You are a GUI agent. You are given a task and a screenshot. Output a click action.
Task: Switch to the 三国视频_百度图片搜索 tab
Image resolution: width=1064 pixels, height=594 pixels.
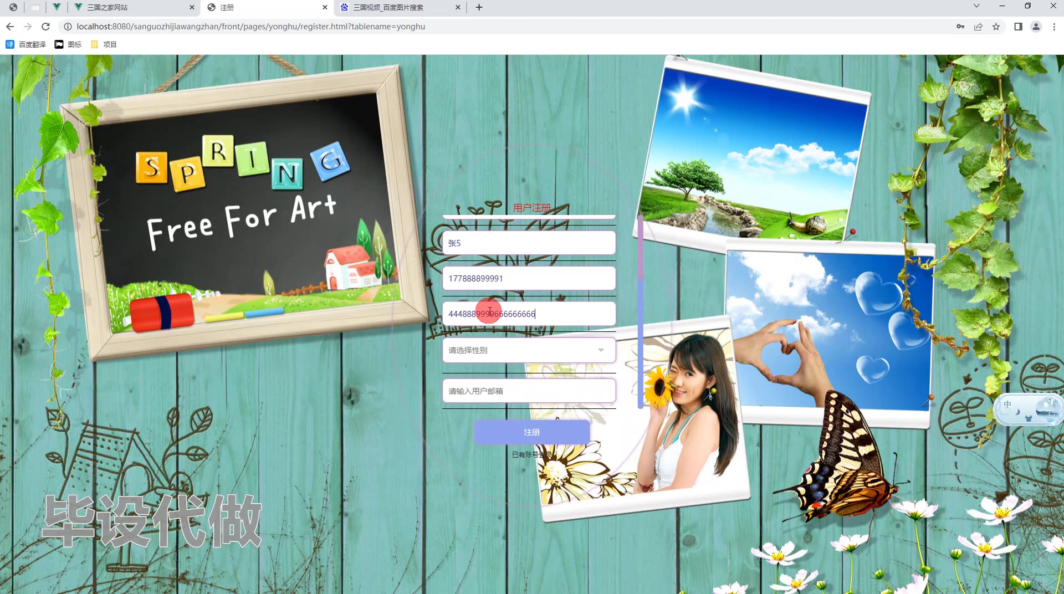click(400, 7)
